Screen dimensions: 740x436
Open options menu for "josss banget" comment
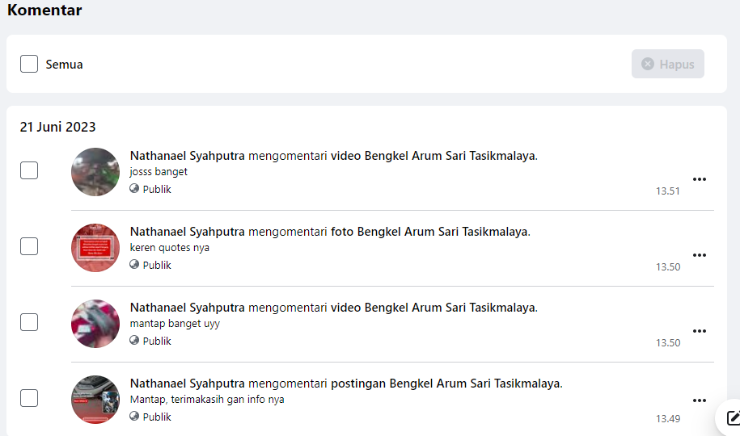tap(700, 179)
